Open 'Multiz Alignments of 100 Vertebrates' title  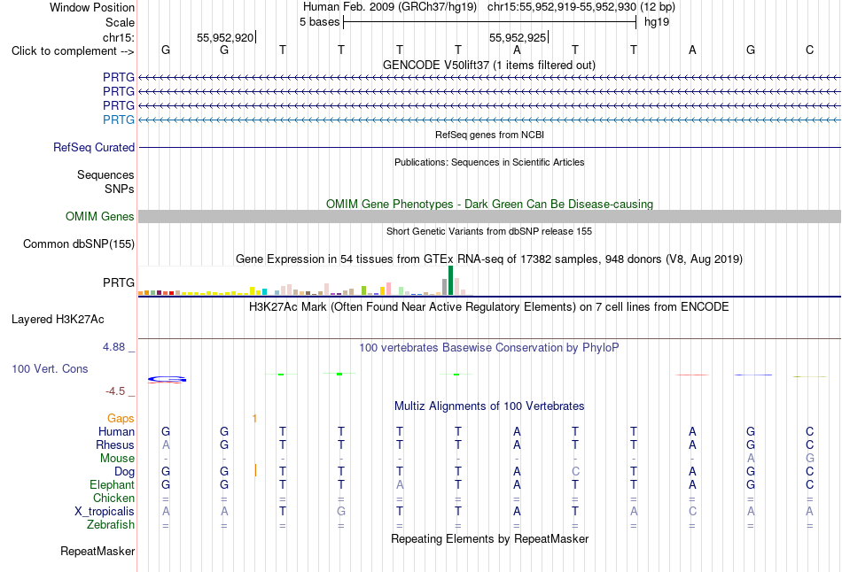pos(489,406)
